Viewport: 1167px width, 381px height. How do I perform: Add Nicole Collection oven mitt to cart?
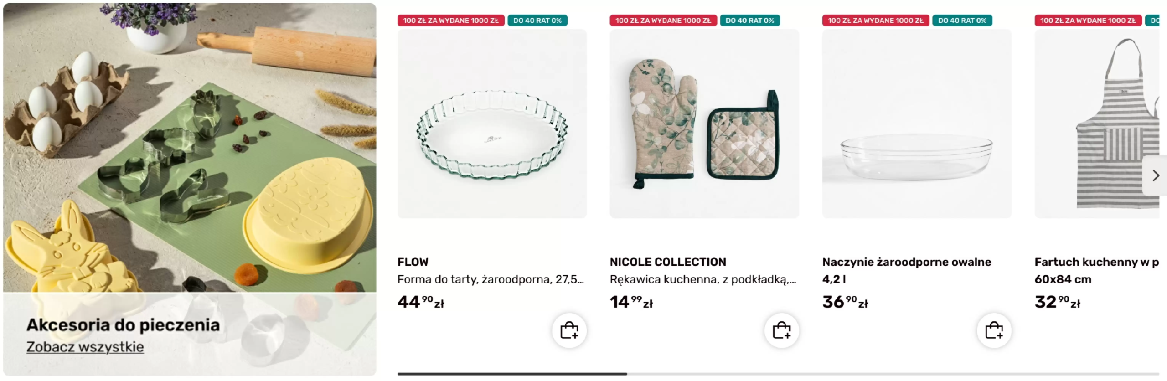781,330
